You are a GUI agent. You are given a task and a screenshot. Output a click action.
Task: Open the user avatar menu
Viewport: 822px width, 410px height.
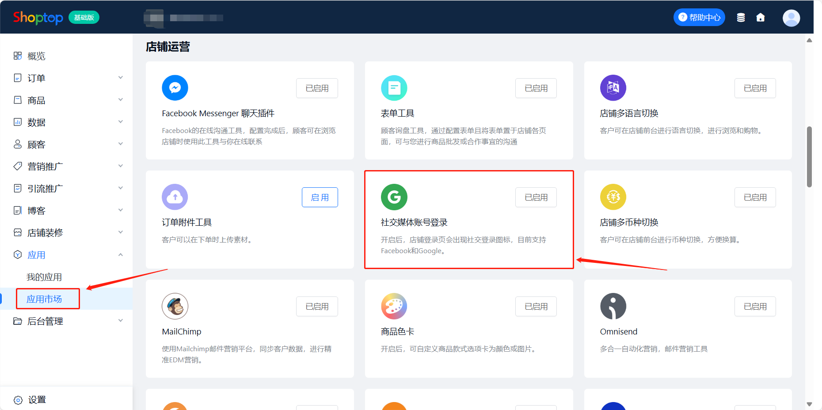pos(792,18)
